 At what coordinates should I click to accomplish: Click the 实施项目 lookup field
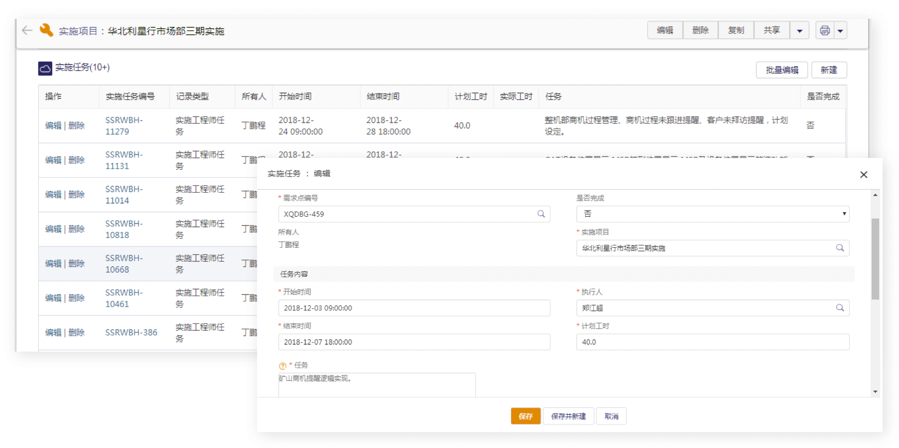click(x=713, y=248)
